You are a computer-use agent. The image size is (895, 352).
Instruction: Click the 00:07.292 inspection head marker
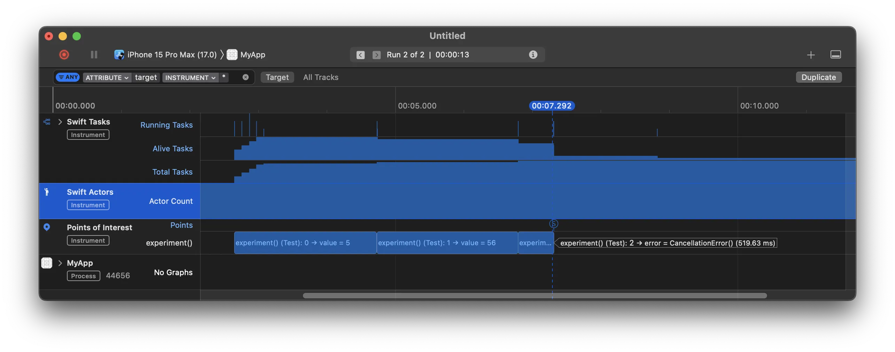(552, 106)
